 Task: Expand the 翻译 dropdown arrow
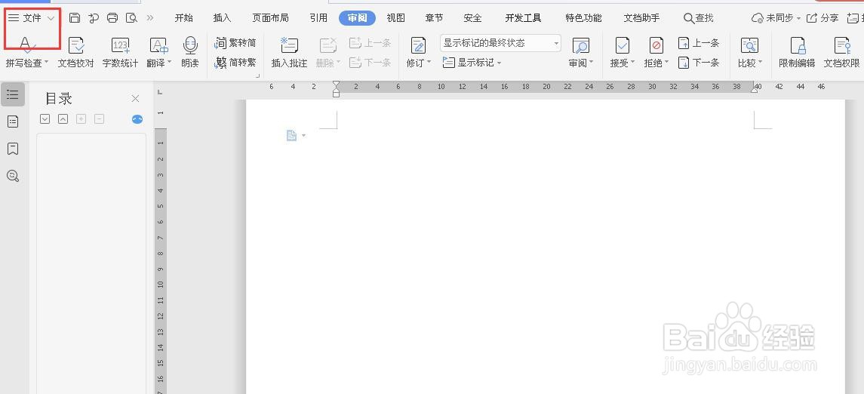click(x=169, y=63)
